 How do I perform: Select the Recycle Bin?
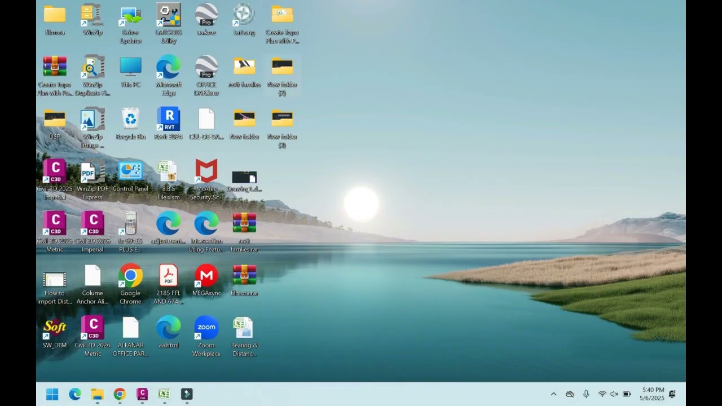[x=130, y=124]
